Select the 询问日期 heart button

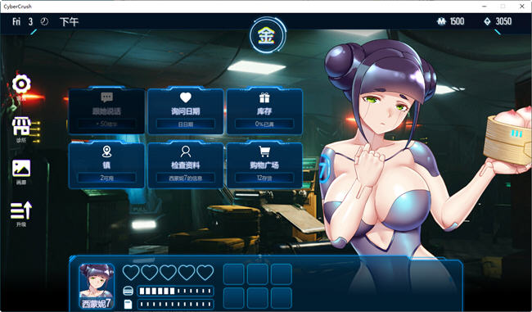(x=186, y=111)
